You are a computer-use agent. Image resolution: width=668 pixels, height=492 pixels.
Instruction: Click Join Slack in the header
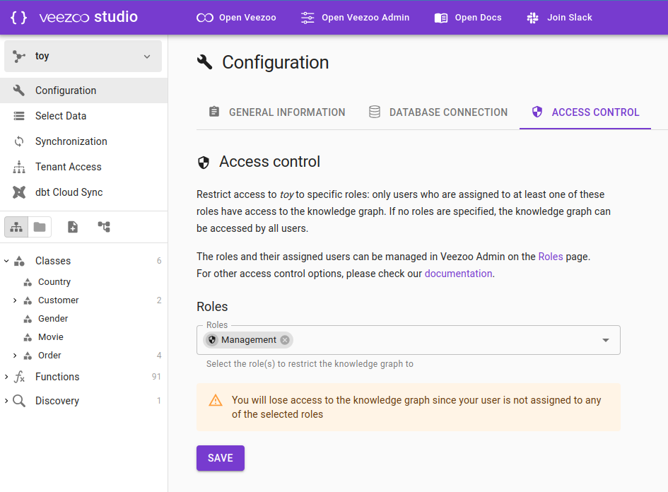pos(559,18)
